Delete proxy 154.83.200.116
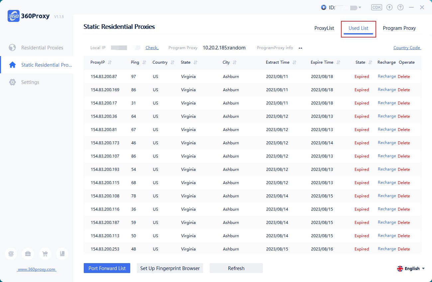Screen dimensions: 432x282 pyautogui.click(x=404, y=209)
